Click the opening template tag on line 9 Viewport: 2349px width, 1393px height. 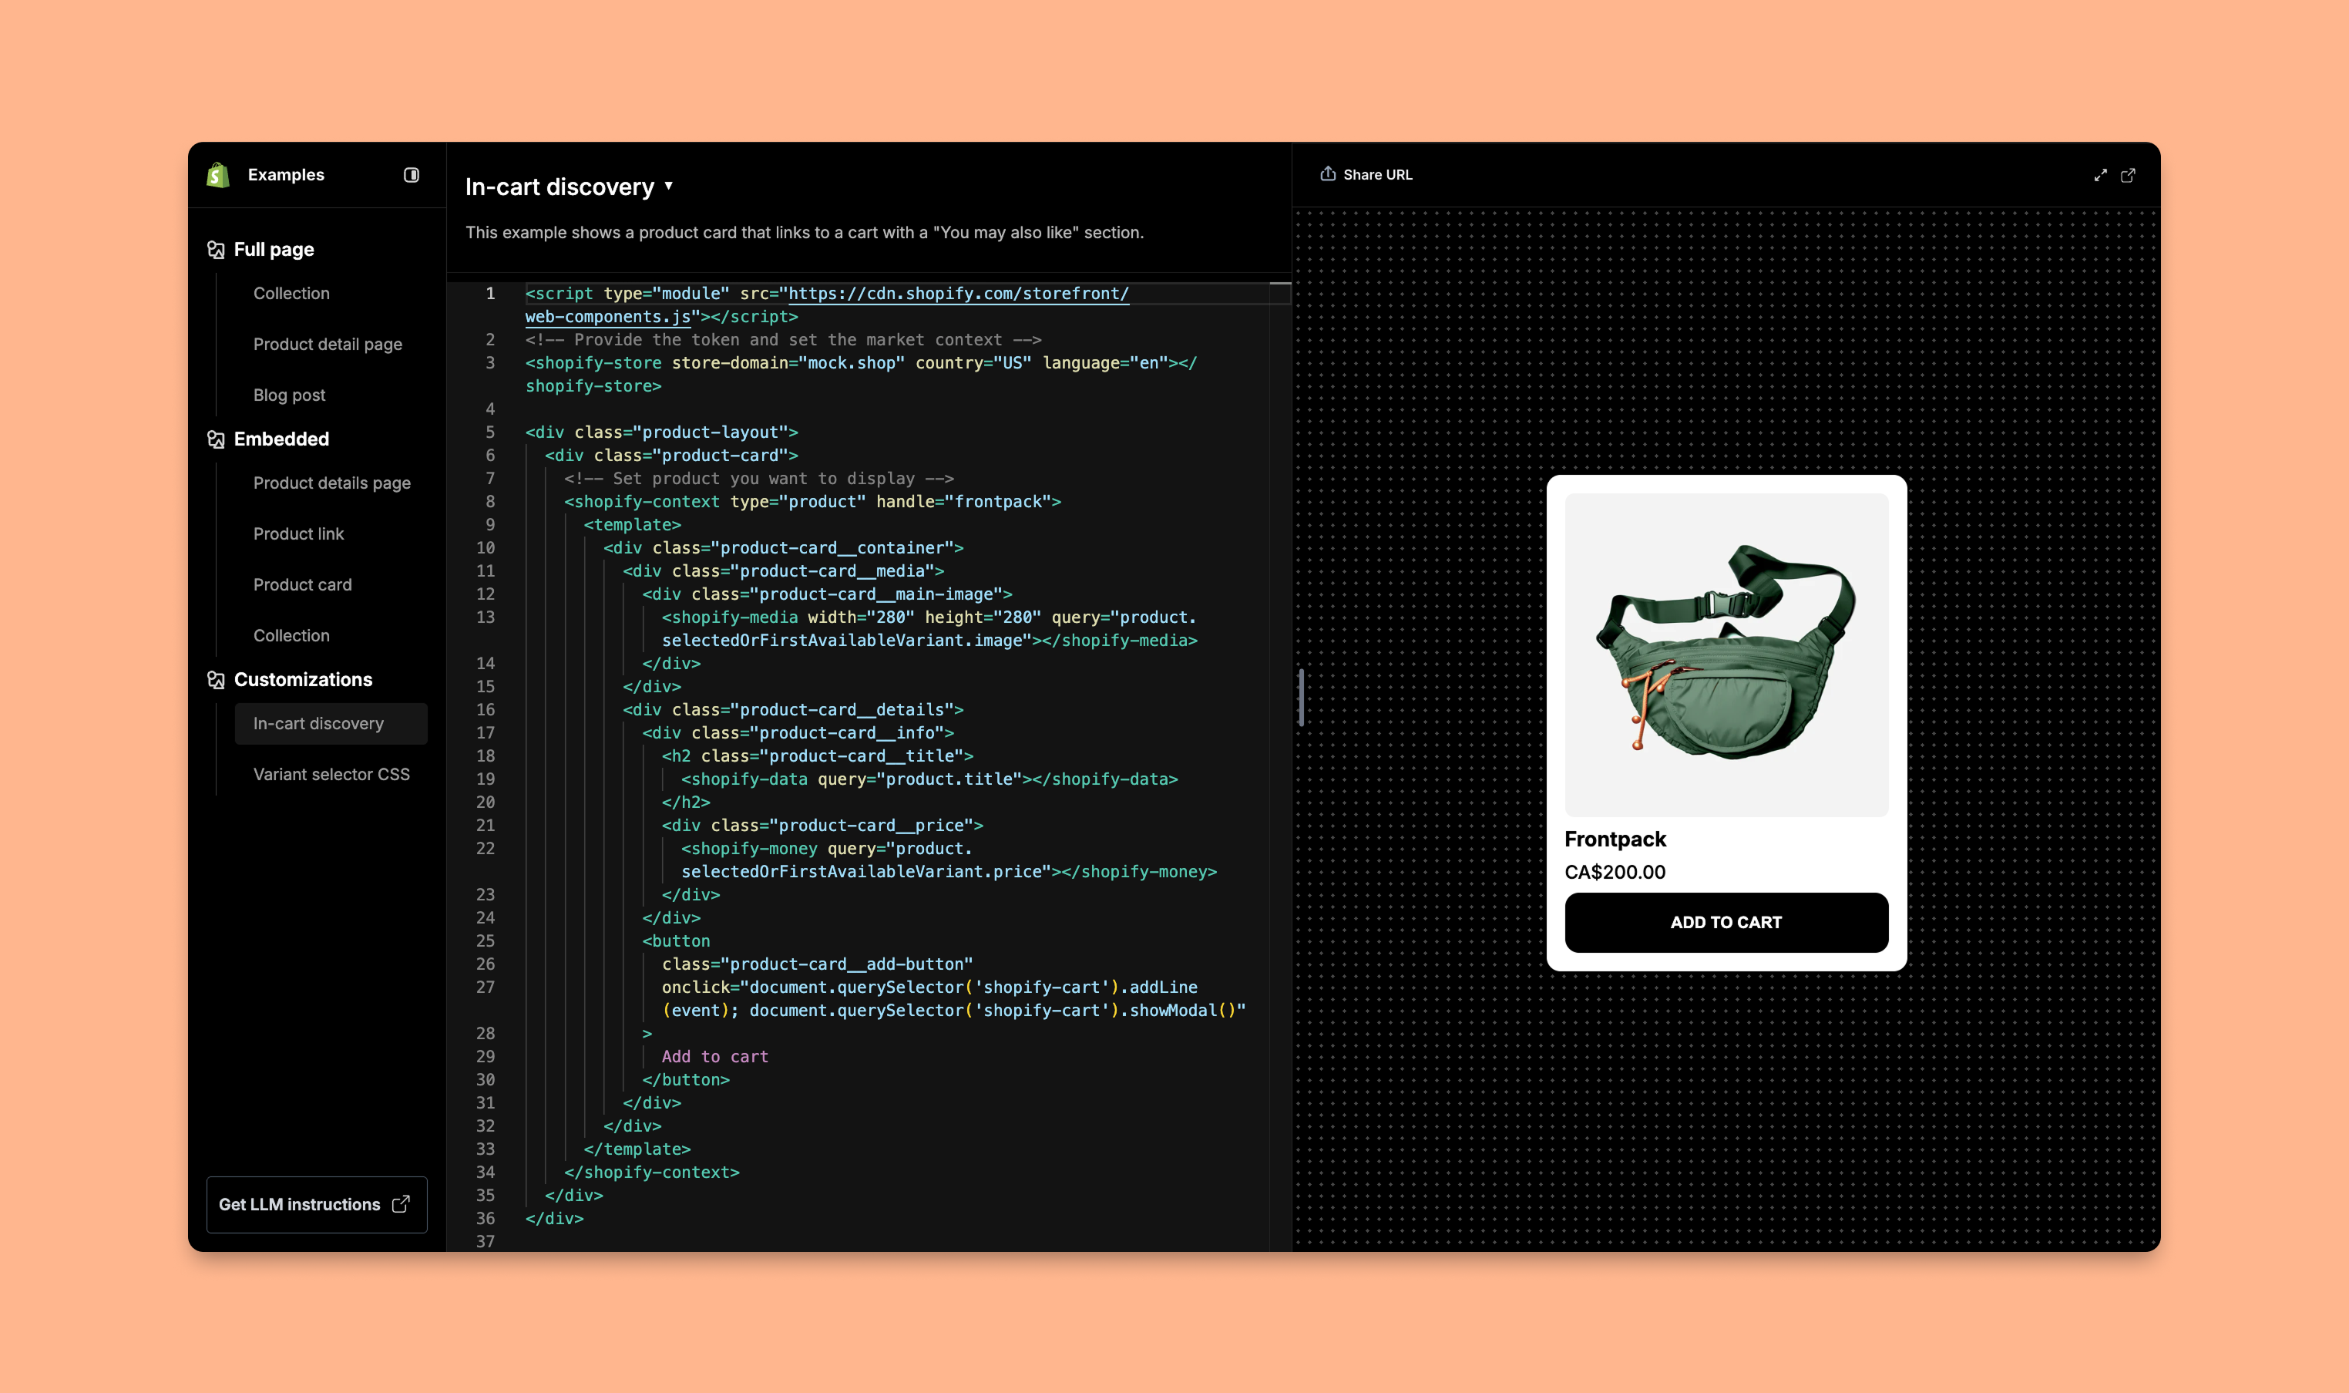tap(632, 525)
